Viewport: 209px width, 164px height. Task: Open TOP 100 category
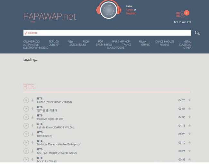click(54, 42)
